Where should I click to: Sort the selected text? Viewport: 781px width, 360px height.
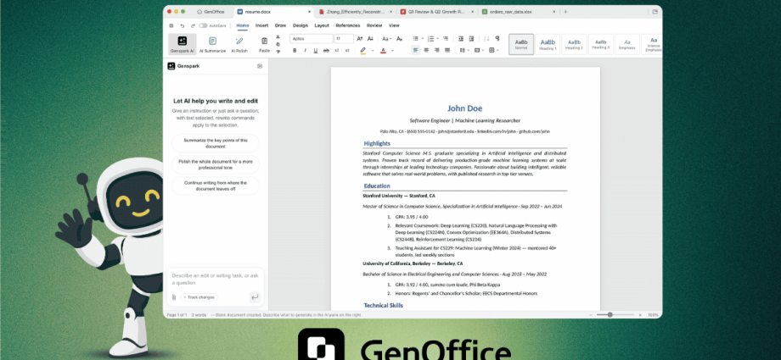pos(485,38)
